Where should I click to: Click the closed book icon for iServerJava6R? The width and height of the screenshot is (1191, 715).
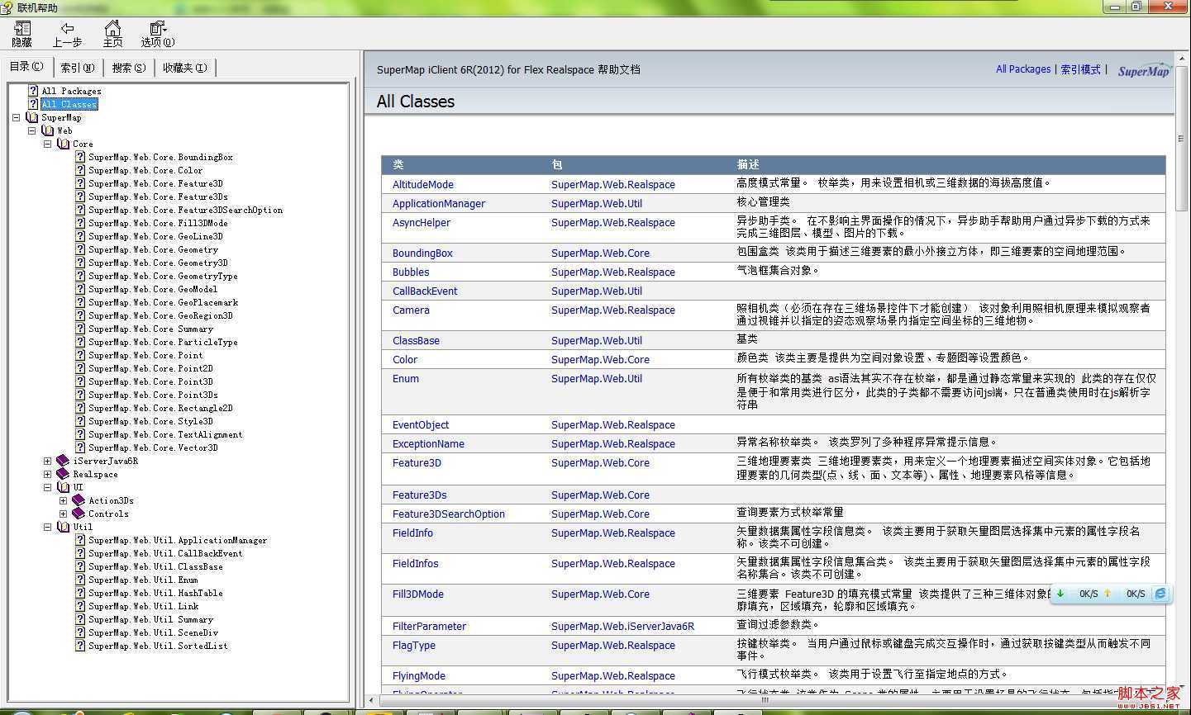click(x=64, y=461)
